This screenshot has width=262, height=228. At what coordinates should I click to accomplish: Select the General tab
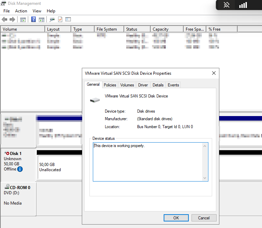coord(93,84)
